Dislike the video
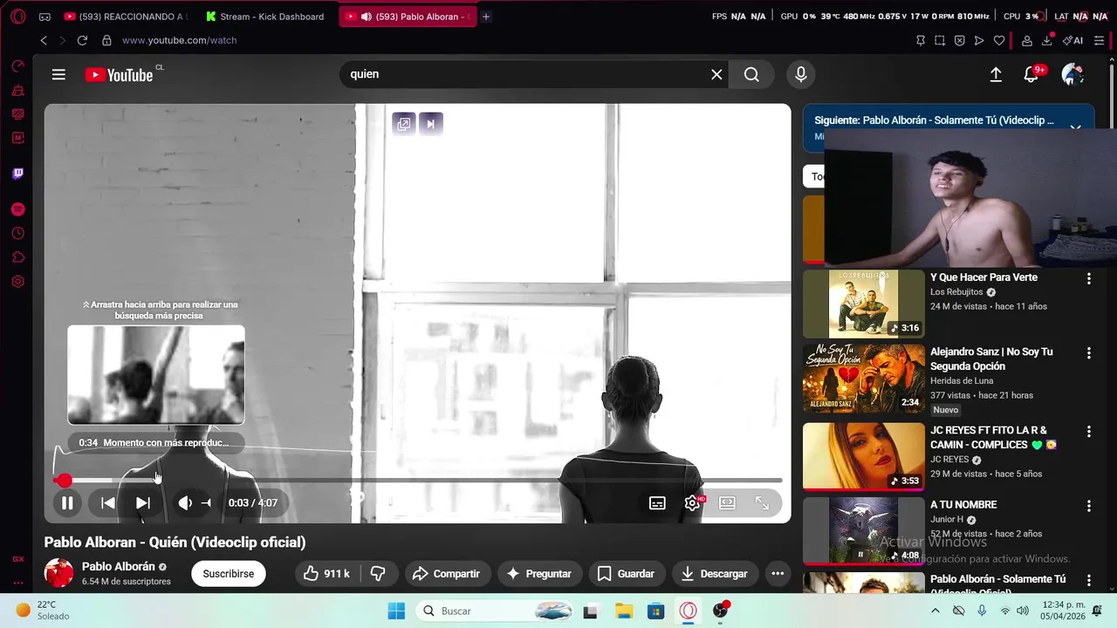Viewport: 1117px width, 628px height. click(378, 573)
